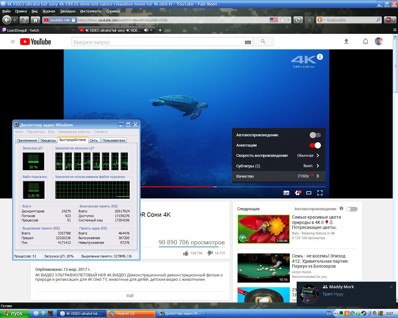This screenshot has height=318, width=398.
Task: Expand Скорость воспроизведения options
Action: click(x=279, y=156)
